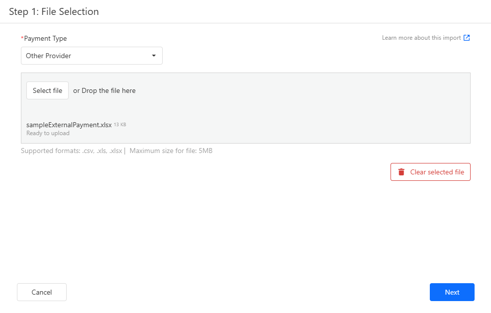Image resolution: width=491 pixels, height=313 pixels.
Task: Click the trash icon in Clear selected file
Action: tap(401, 172)
